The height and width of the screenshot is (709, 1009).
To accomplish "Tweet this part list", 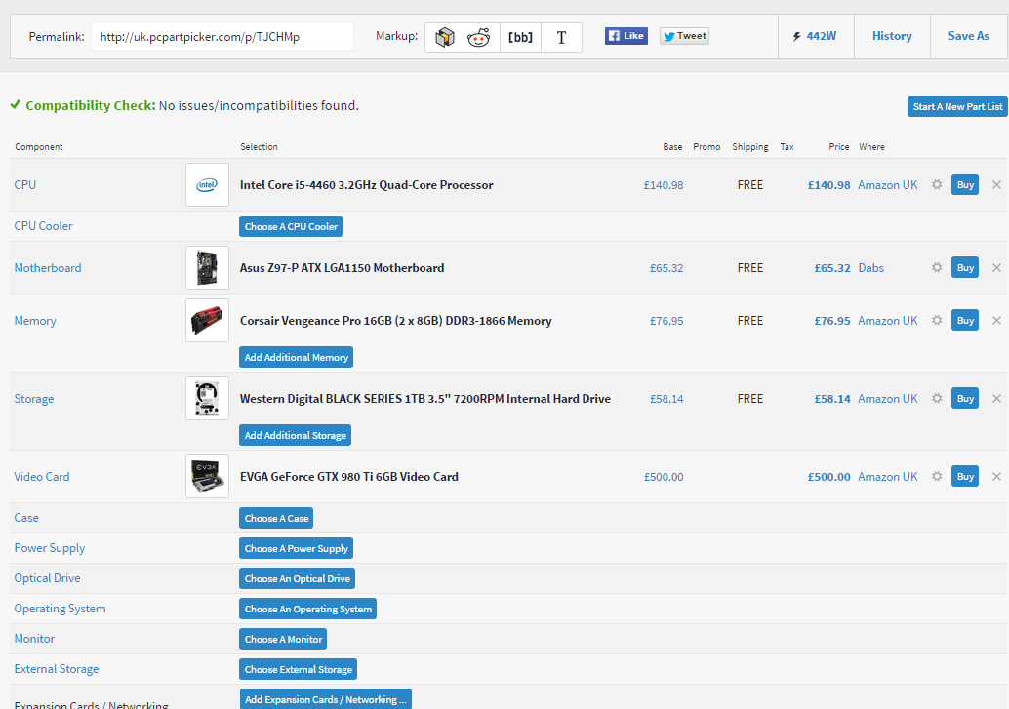I will [x=685, y=36].
